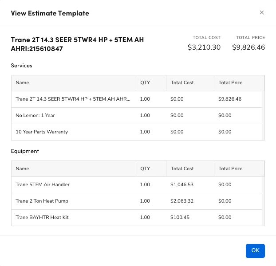
Task: Select the Trane 2 Ton Heat Pump row
Action: pyautogui.click(x=137, y=201)
